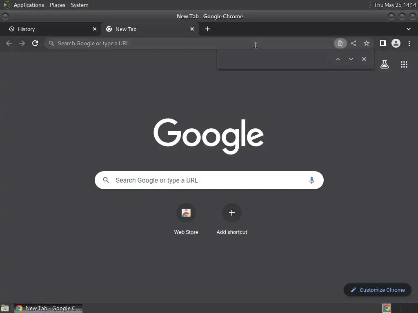Click the find-in-page text field

(x=272, y=59)
